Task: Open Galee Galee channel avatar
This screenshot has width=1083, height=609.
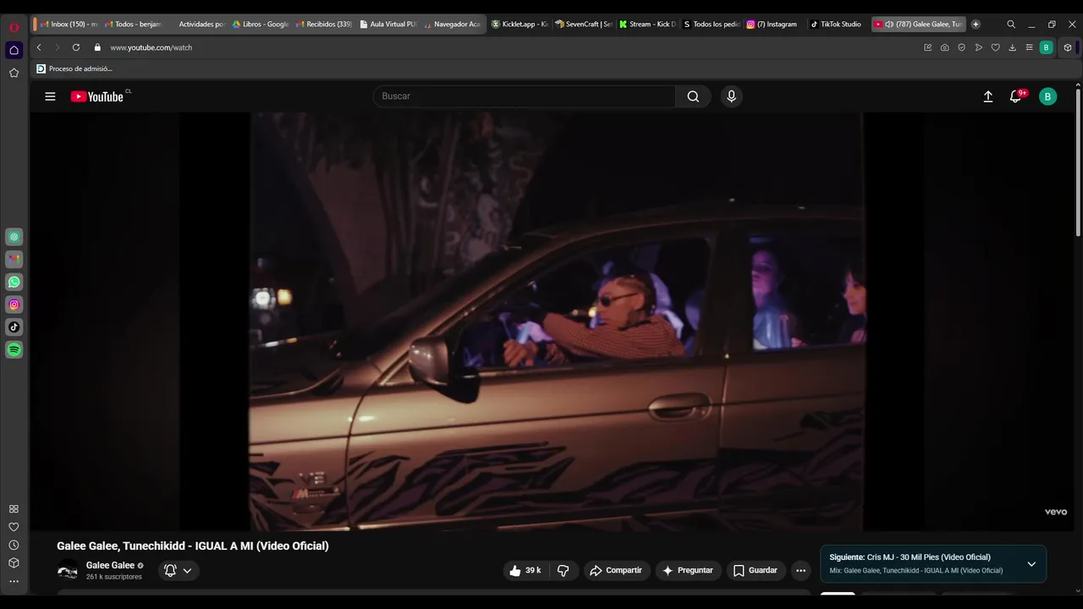Action: pos(68,571)
